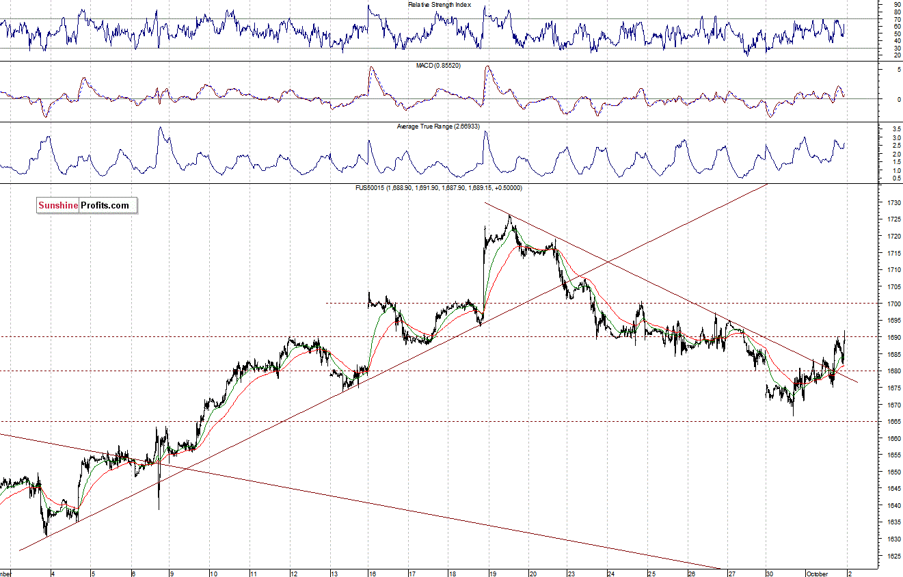Click the MACD axis zero label

coord(898,100)
